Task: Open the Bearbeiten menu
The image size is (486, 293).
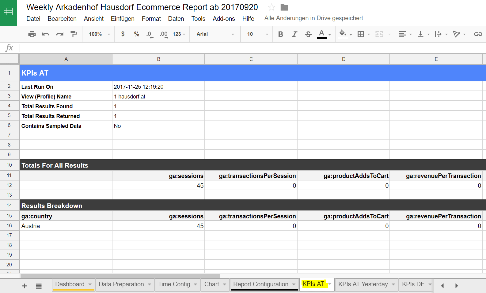Action: [62, 19]
